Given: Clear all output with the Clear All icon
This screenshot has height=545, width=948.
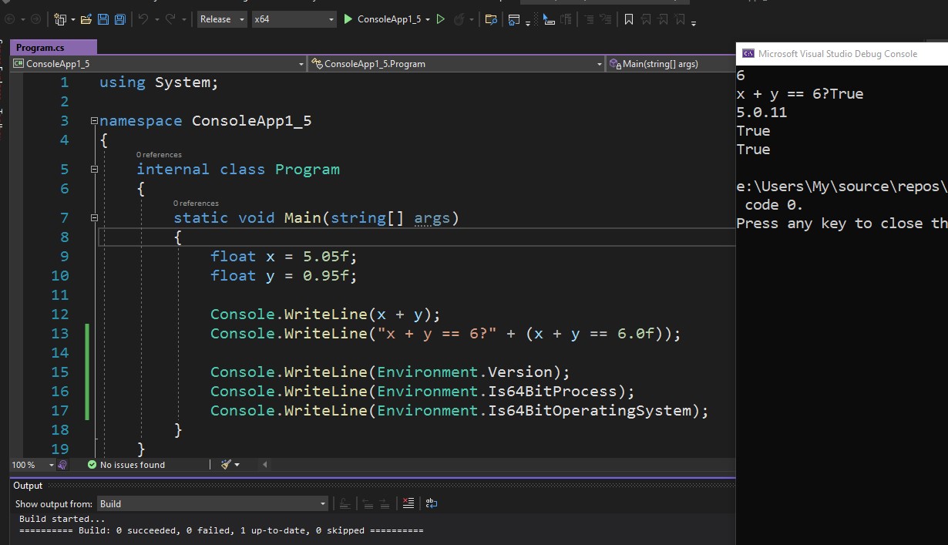Looking at the screenshot, I should pos(408,503).
